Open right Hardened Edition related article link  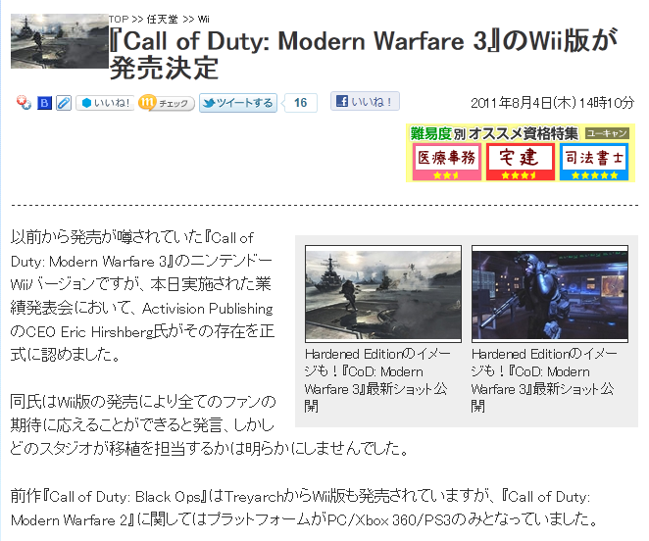544,380
